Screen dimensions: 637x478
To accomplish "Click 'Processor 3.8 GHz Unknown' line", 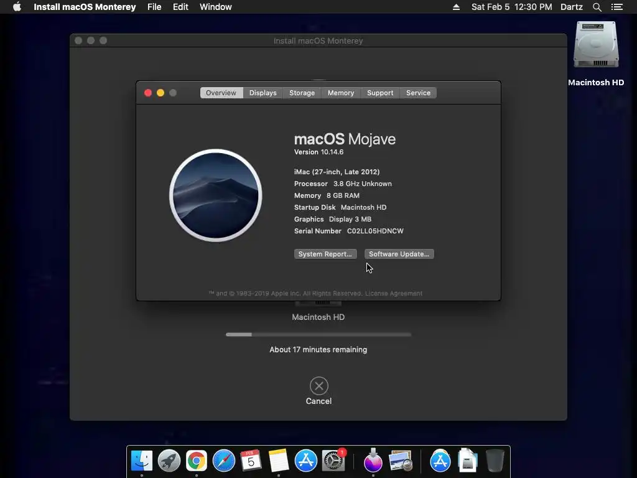I will click(x=343, y=184).
